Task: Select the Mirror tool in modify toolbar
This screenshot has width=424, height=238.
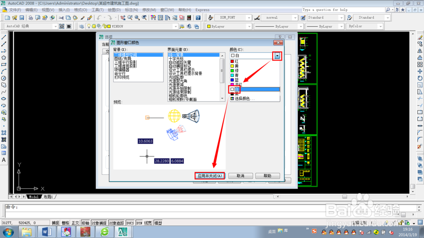Action: (420, 51)
